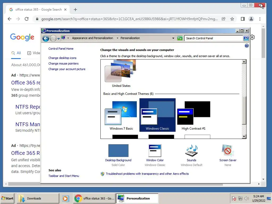Open the NTFS Reports ad sitelink
This screenshot has height=204, width=272.
coord(28,107)
